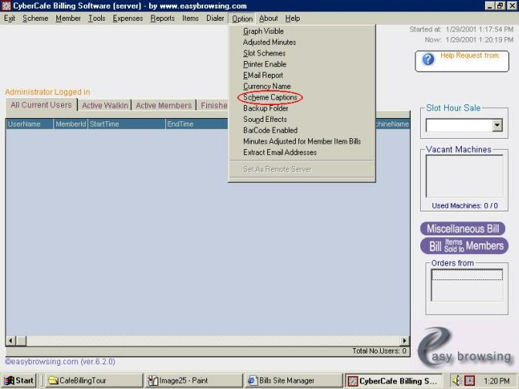Choose Extract Email Addresses option
Viewport: 519px width, 389px height.
tap(280, 153)
